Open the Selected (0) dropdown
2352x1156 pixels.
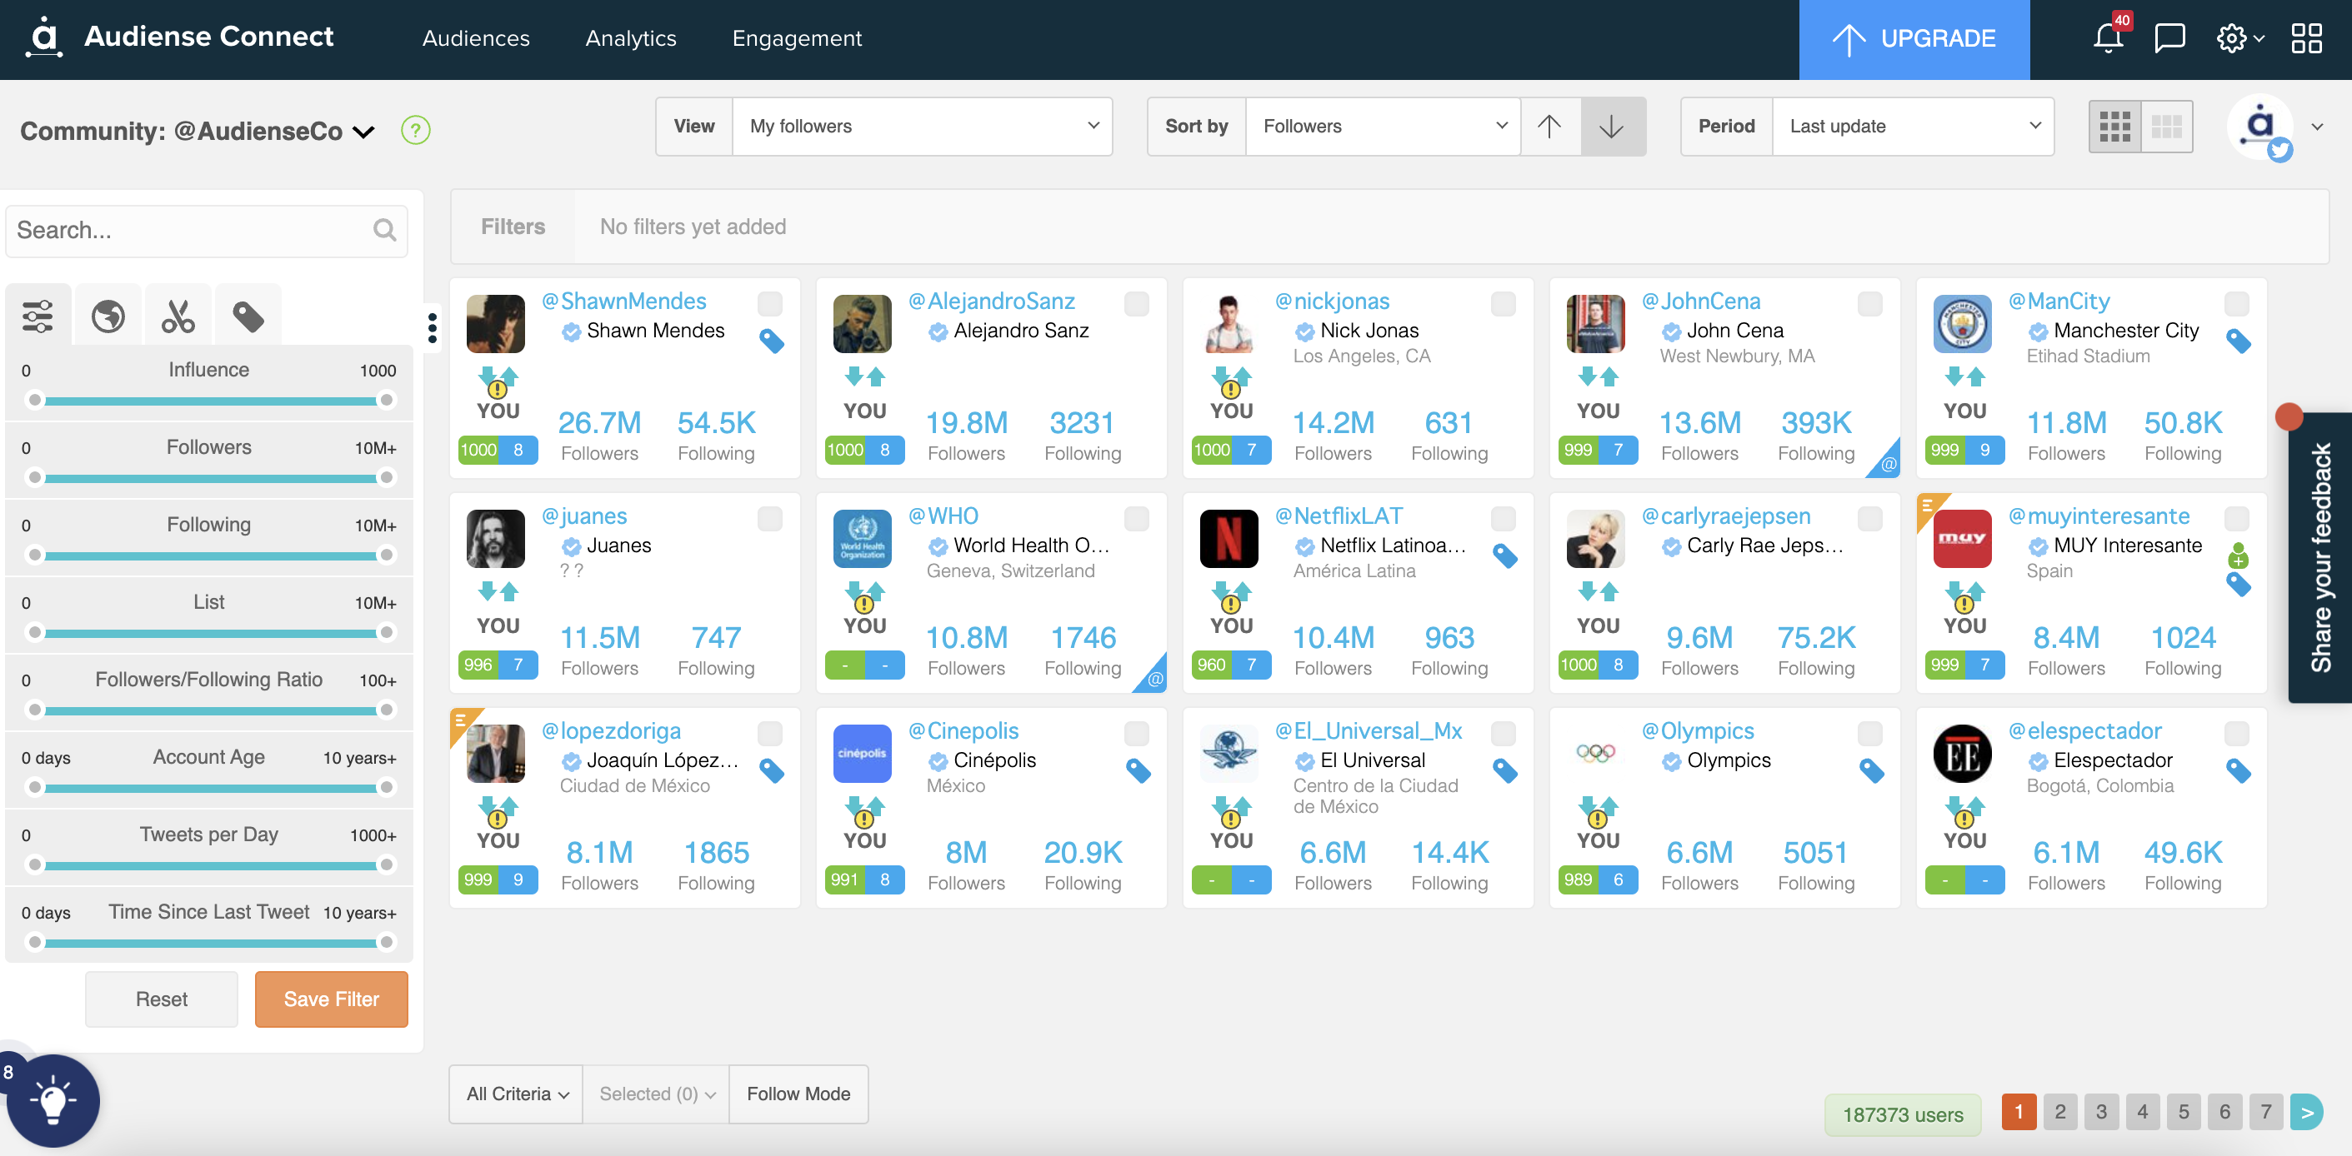pyautogui.click(x=657, y=1093)
